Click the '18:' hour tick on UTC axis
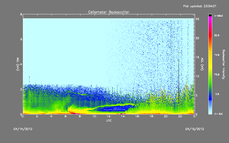This screenshot has width=229, height=143. pyautogui.click(x=152, y=116)
